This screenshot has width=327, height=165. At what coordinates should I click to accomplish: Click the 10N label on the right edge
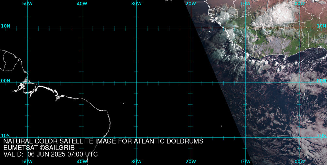[x=321, y=26]
